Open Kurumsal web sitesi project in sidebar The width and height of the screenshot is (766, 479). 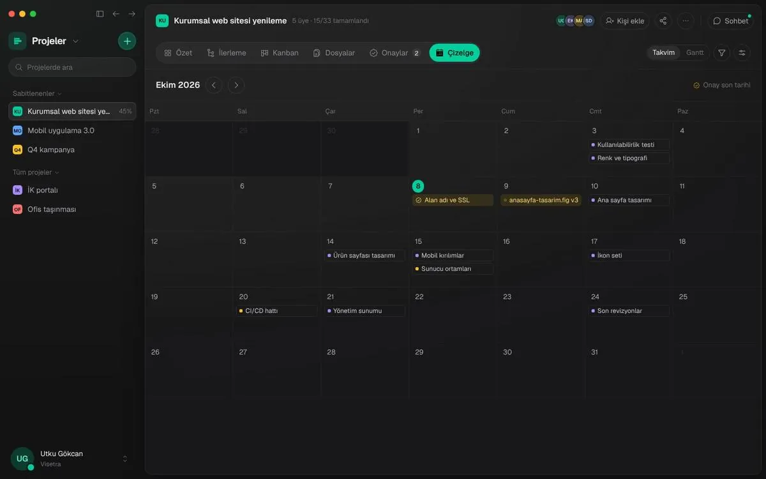click(72, 111)
